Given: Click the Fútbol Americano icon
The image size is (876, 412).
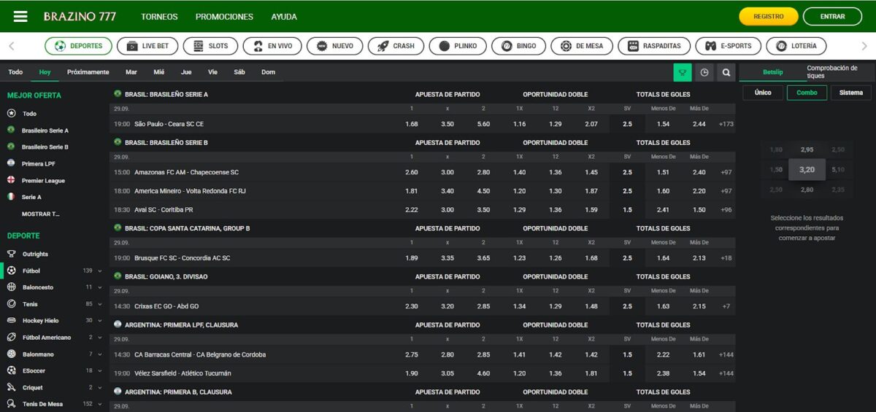Looking at the screenshot, I should click(x=11, y=338).
